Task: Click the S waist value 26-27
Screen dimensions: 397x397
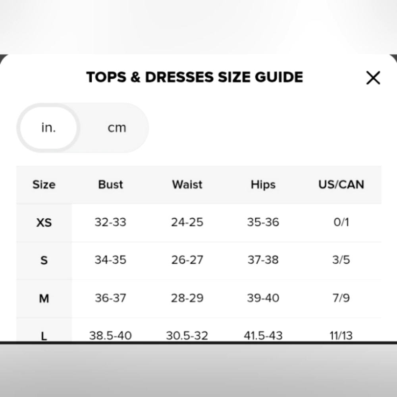Action: tap(187, 260)
